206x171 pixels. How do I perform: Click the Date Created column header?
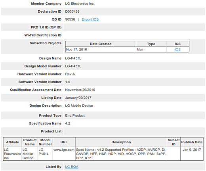[x=101, y=44]
